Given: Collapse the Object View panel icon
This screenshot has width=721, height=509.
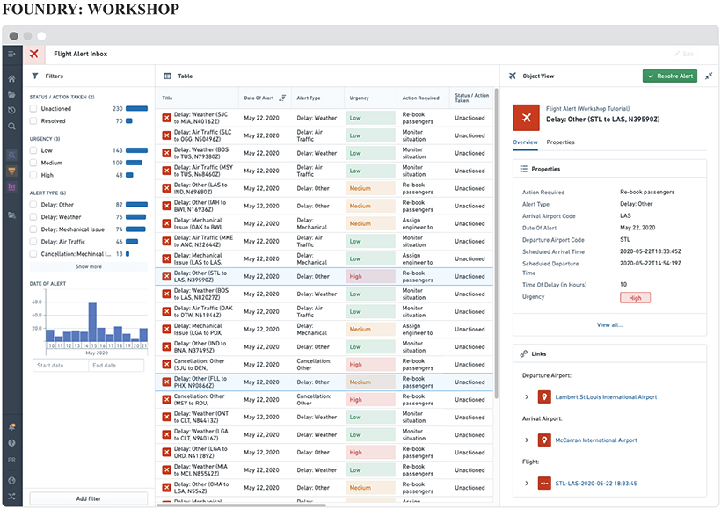Looking at the screenshot, I should click(709, 76).
